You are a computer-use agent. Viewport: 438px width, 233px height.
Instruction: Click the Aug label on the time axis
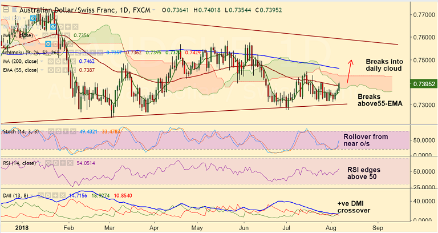click(331, 228)
